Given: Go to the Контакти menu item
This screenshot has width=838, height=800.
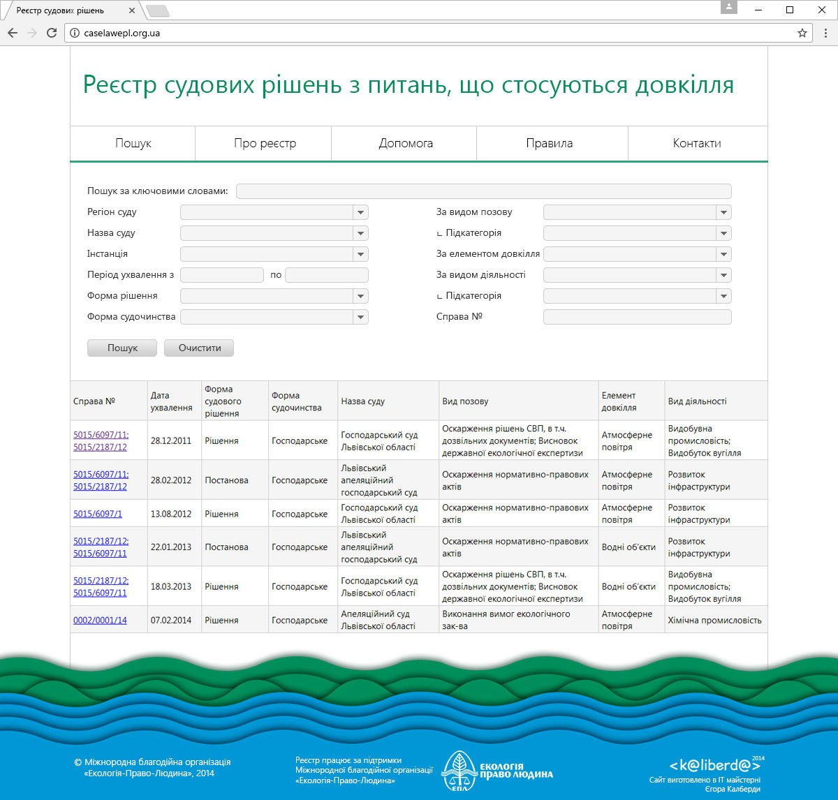Looking at the screenshot, I should click(x=696, y=143).
